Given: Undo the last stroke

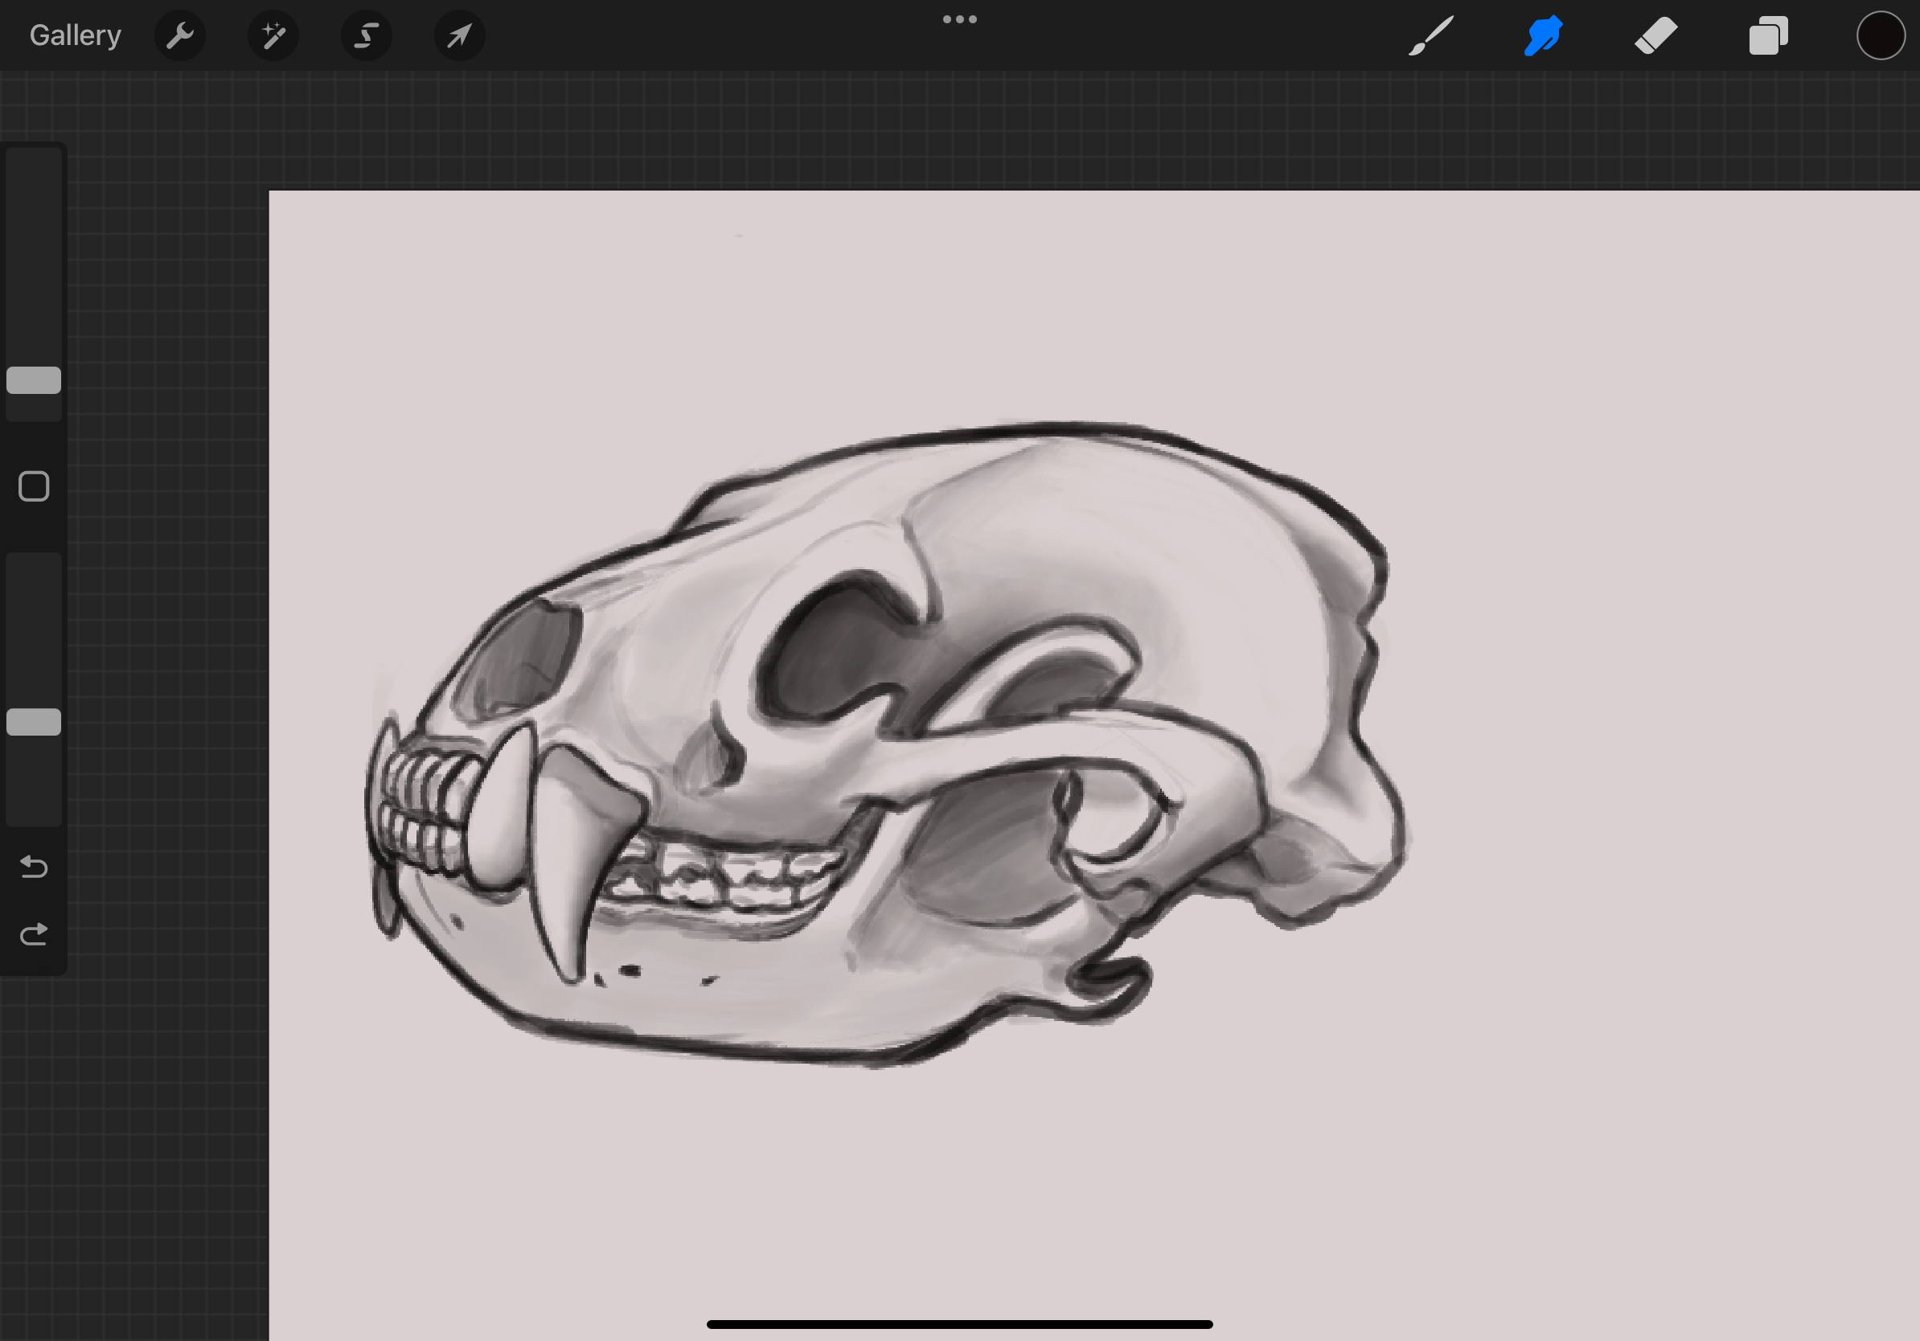Looking at the screenshot, I should [x=34, y=867].
